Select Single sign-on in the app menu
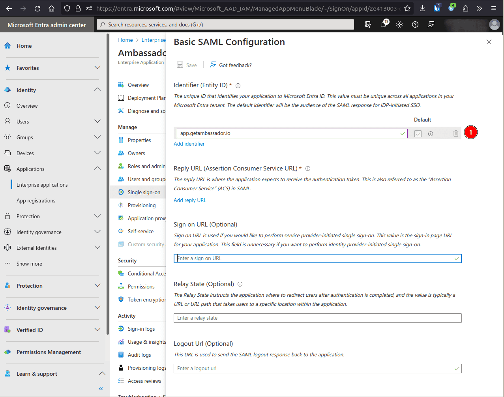The height and width of the screenshot is (397, 504). click(x=144, y=192)
